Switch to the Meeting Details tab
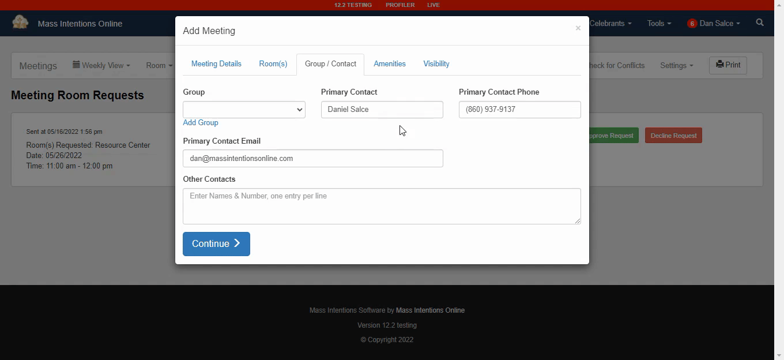The width and height of the screenshot is (784, 360). coord(216,64)
